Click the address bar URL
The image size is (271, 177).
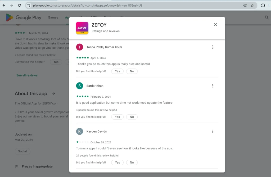(88, 5)
